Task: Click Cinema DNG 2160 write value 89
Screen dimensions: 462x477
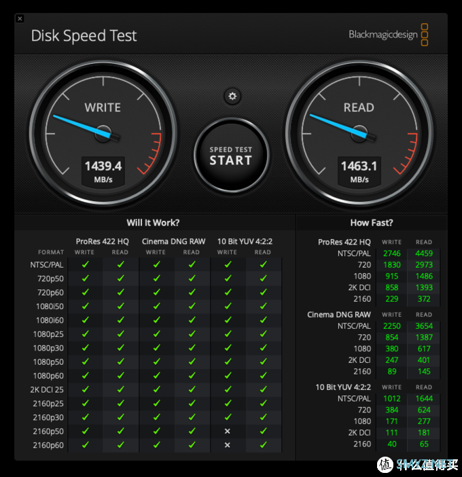Action: click(x=392, y=372)
